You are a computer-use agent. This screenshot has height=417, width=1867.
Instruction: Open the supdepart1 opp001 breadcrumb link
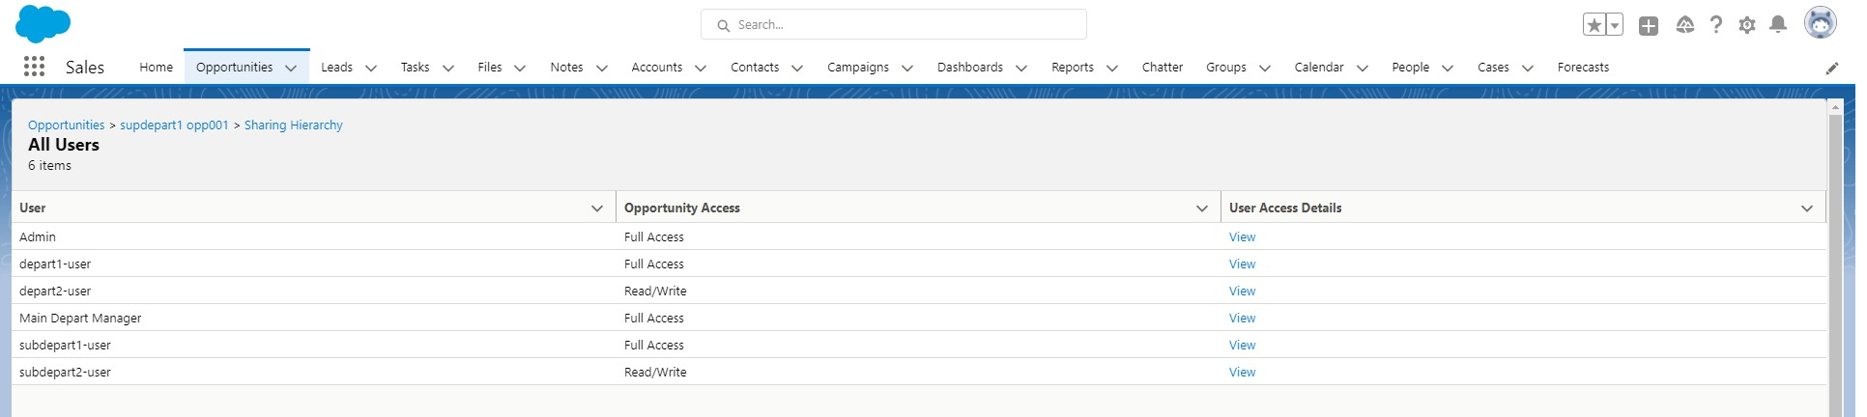[174, 125]
